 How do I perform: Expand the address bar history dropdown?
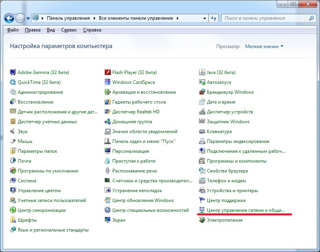coord(205,18)
